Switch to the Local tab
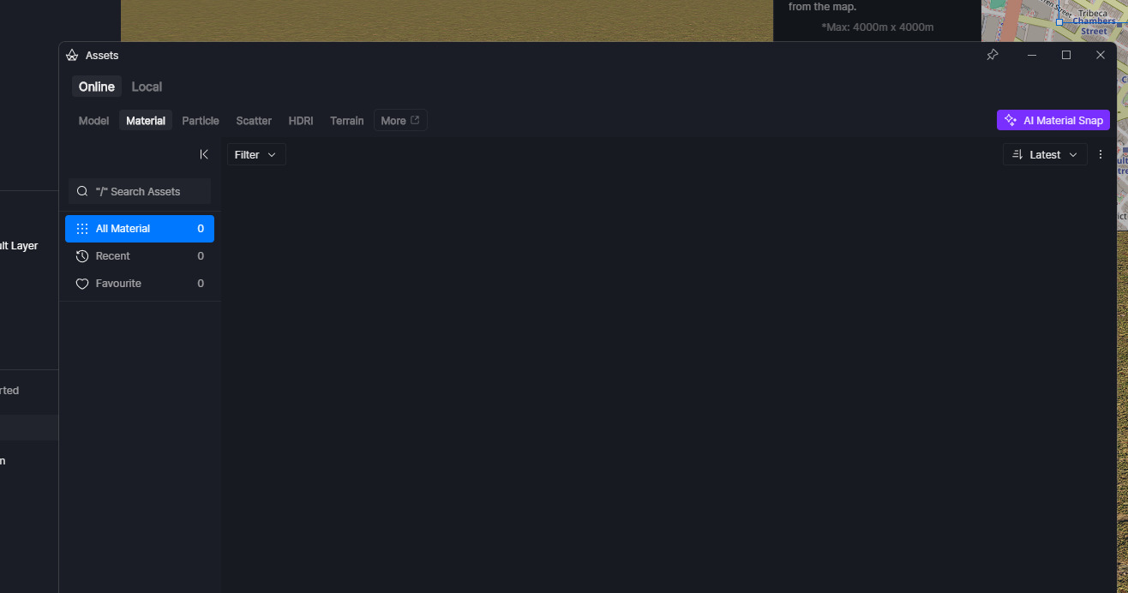 click(147, 87)
